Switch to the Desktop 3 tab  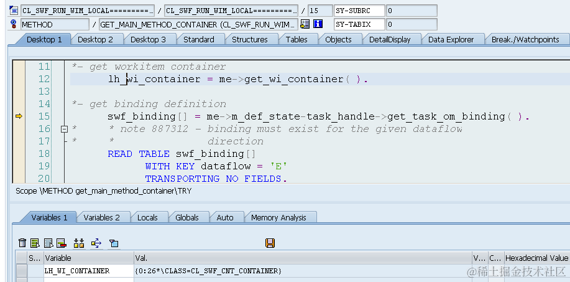[x=148, y=39]
